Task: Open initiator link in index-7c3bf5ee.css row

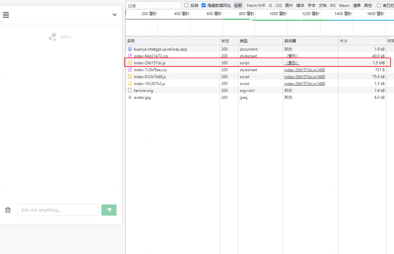Action: [305, 70]
